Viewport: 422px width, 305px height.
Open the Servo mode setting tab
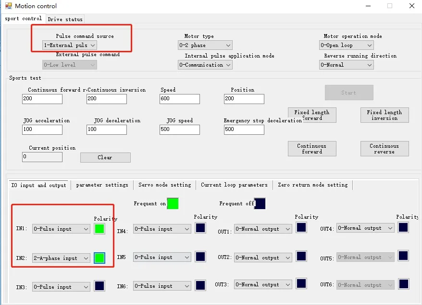point(165,185)
